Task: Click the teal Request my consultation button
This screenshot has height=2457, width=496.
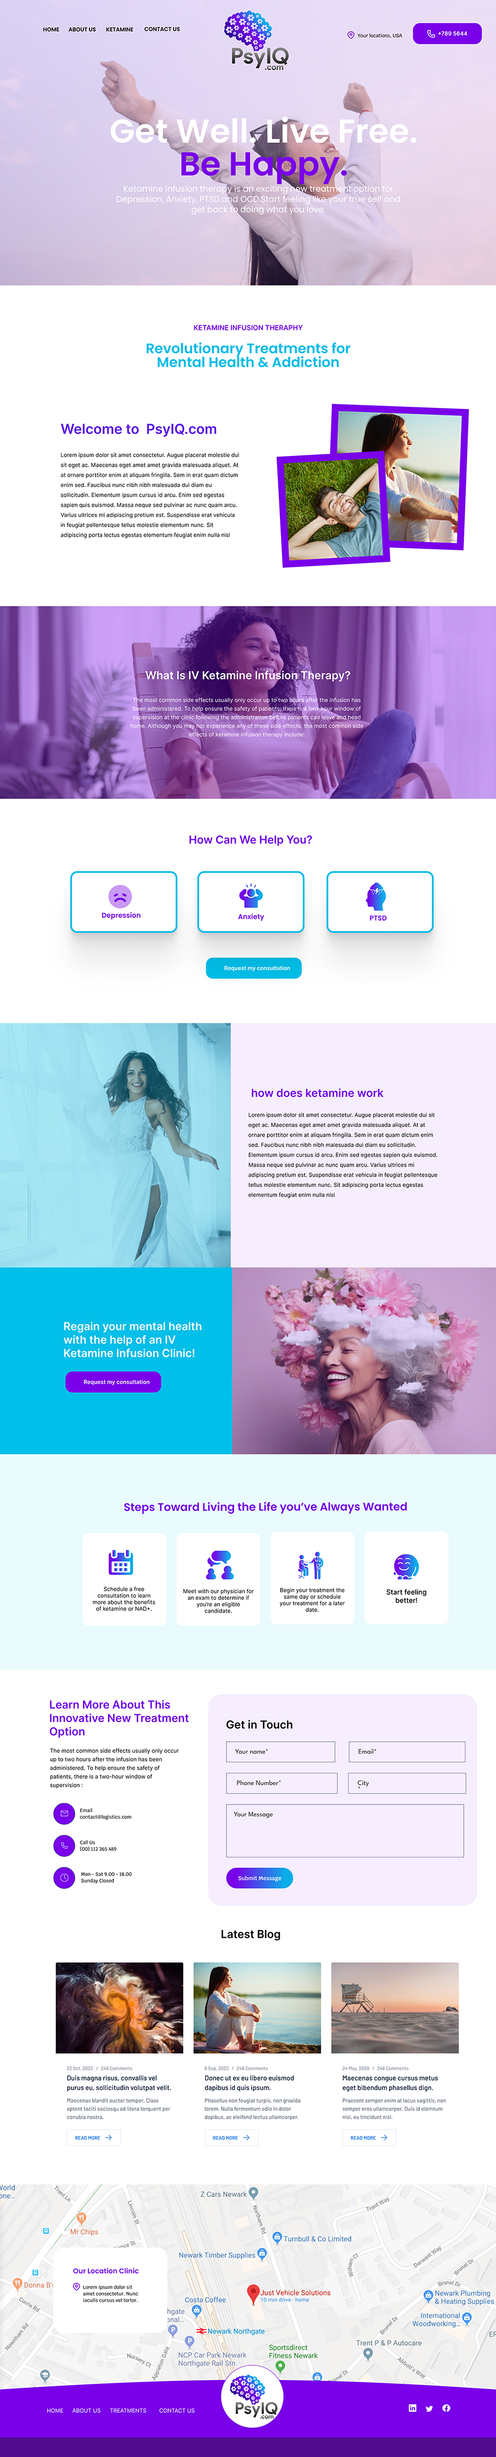Action: (254, 968)
